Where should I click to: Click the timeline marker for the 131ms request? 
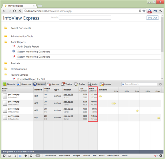(100, 96)
